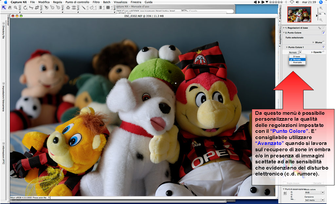The width and height of the screenshot is (335, 204).
Task: Open the Prova colori status bar arrow
Action: pos(49,197)
